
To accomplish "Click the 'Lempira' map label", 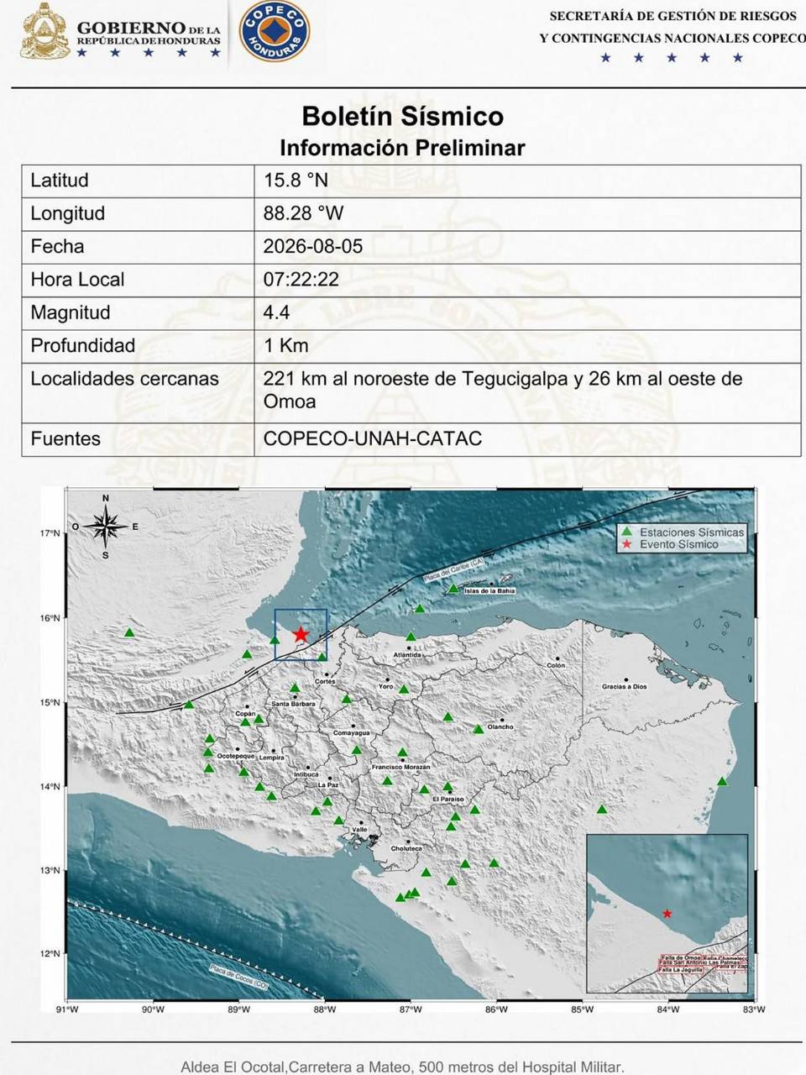I will (272, 758).
